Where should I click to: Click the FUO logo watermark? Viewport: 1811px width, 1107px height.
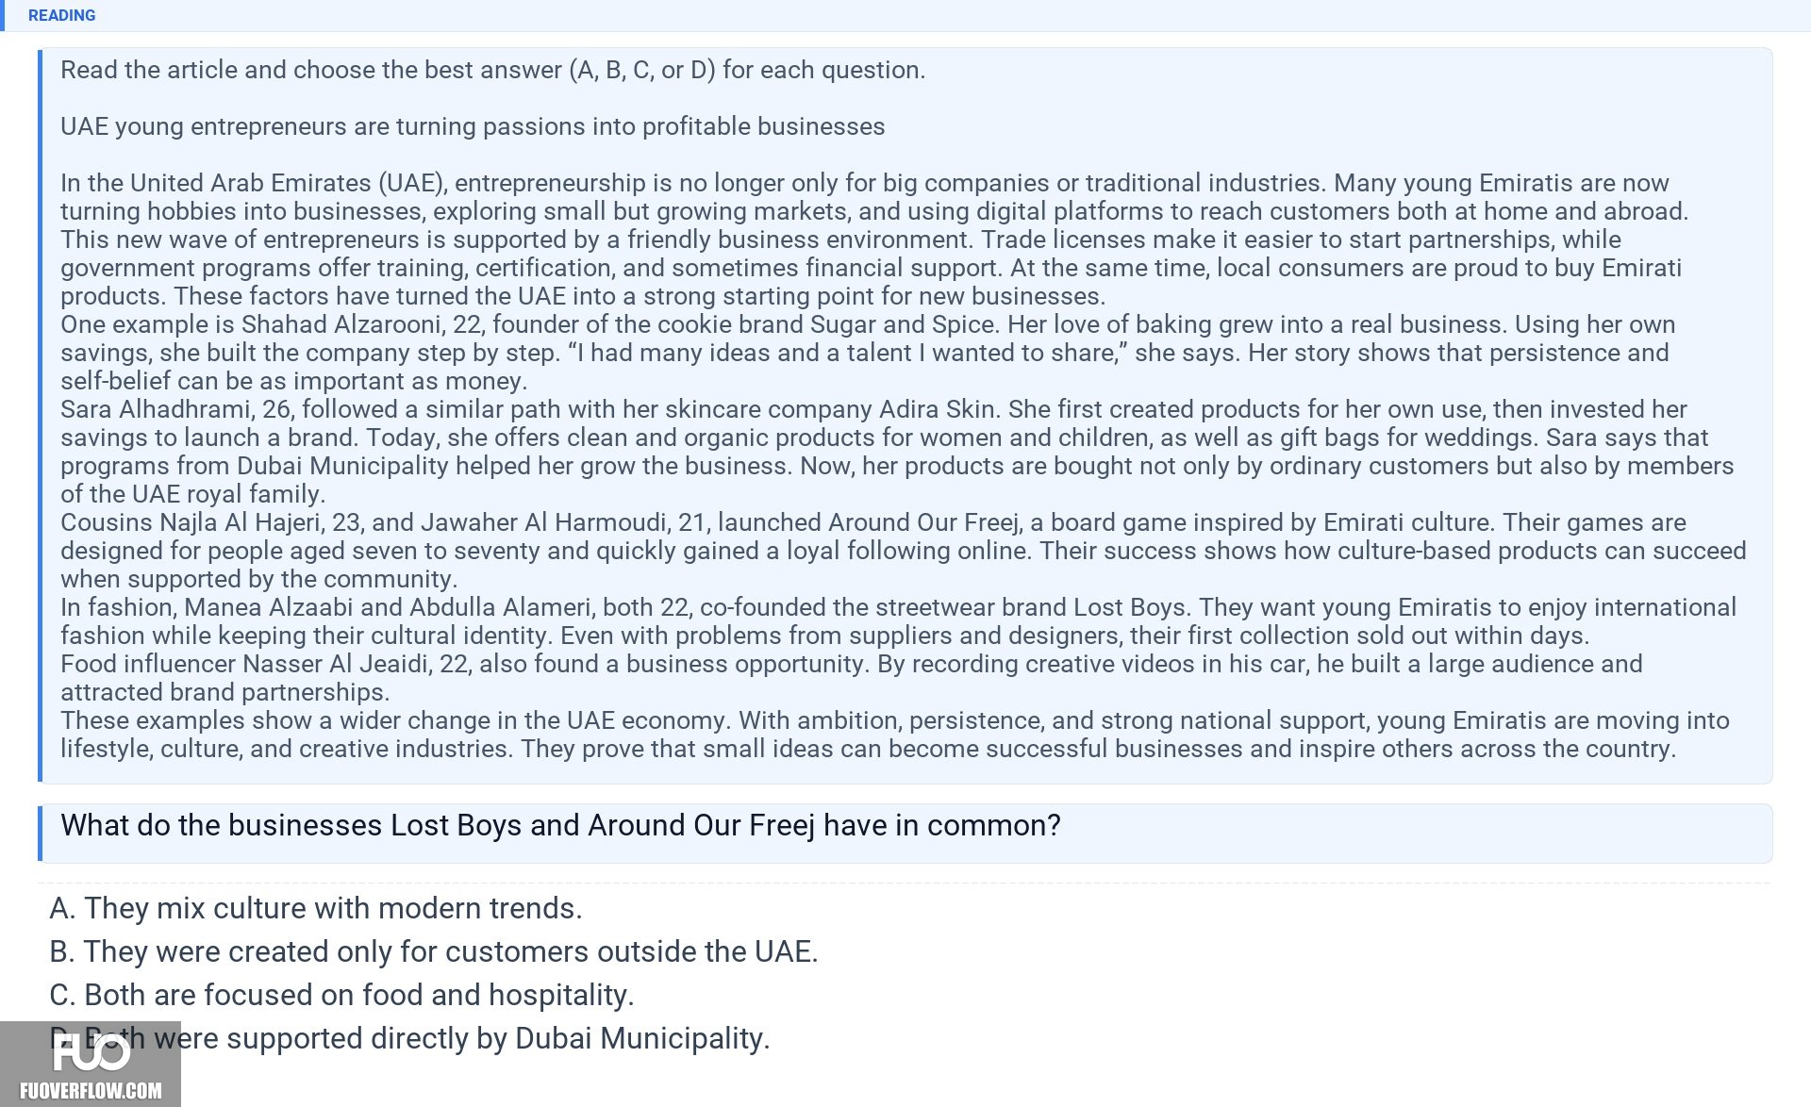click(91, 1052)
